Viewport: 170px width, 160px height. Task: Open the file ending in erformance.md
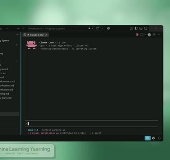pos(8,81)
